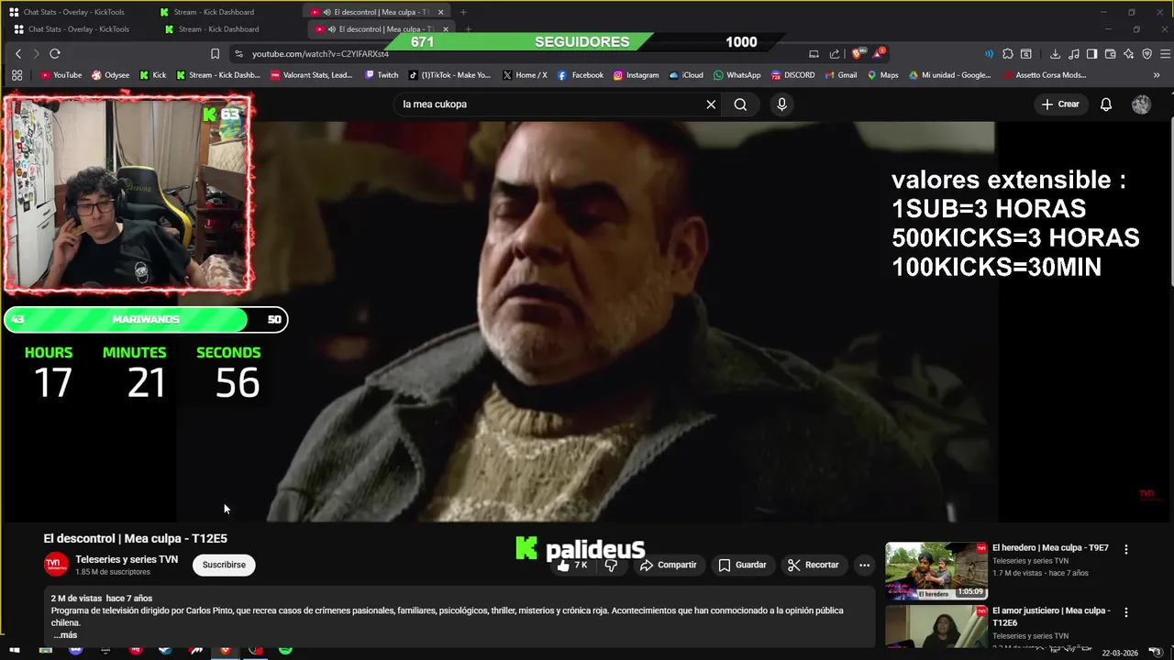Screen dimensions: 1174x660
Task: Open the DISCORD bookmark
Action: pos(792,75)
